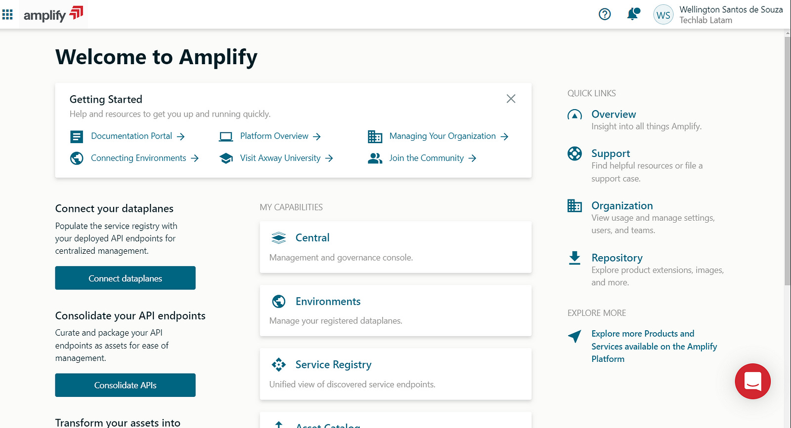Click the arrow beside Connecting Environments

tap(195, 158)
